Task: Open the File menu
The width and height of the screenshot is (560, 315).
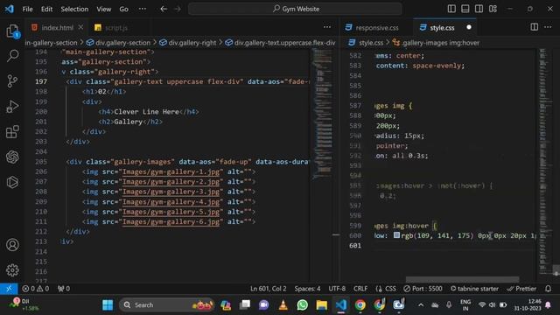Action: [x=27, y=9]
